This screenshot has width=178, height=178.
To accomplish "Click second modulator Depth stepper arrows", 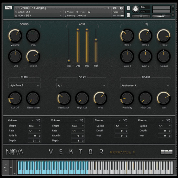I will (x=83, y=141).
